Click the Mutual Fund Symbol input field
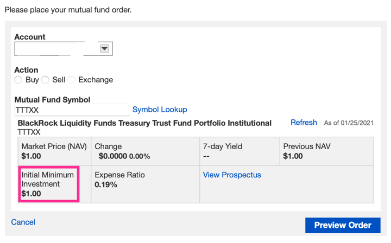The width and height of the screenshot is (391, 243). click(72, 110)
